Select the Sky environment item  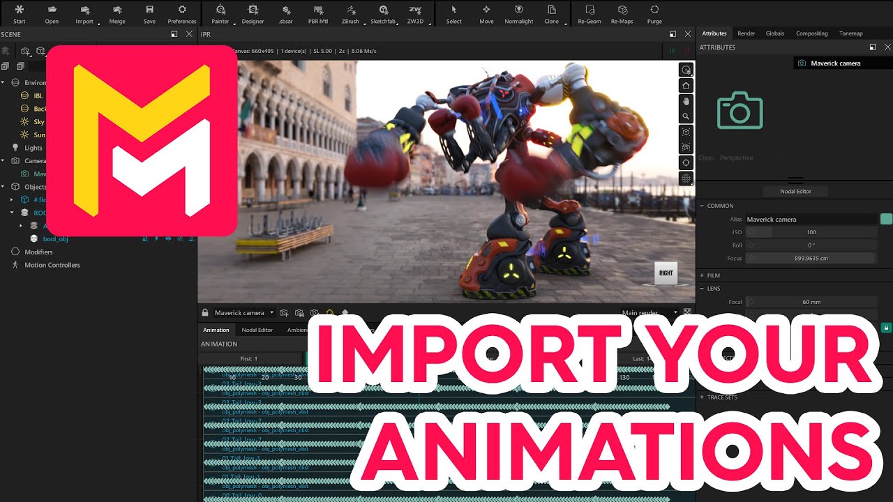[38, 122]
